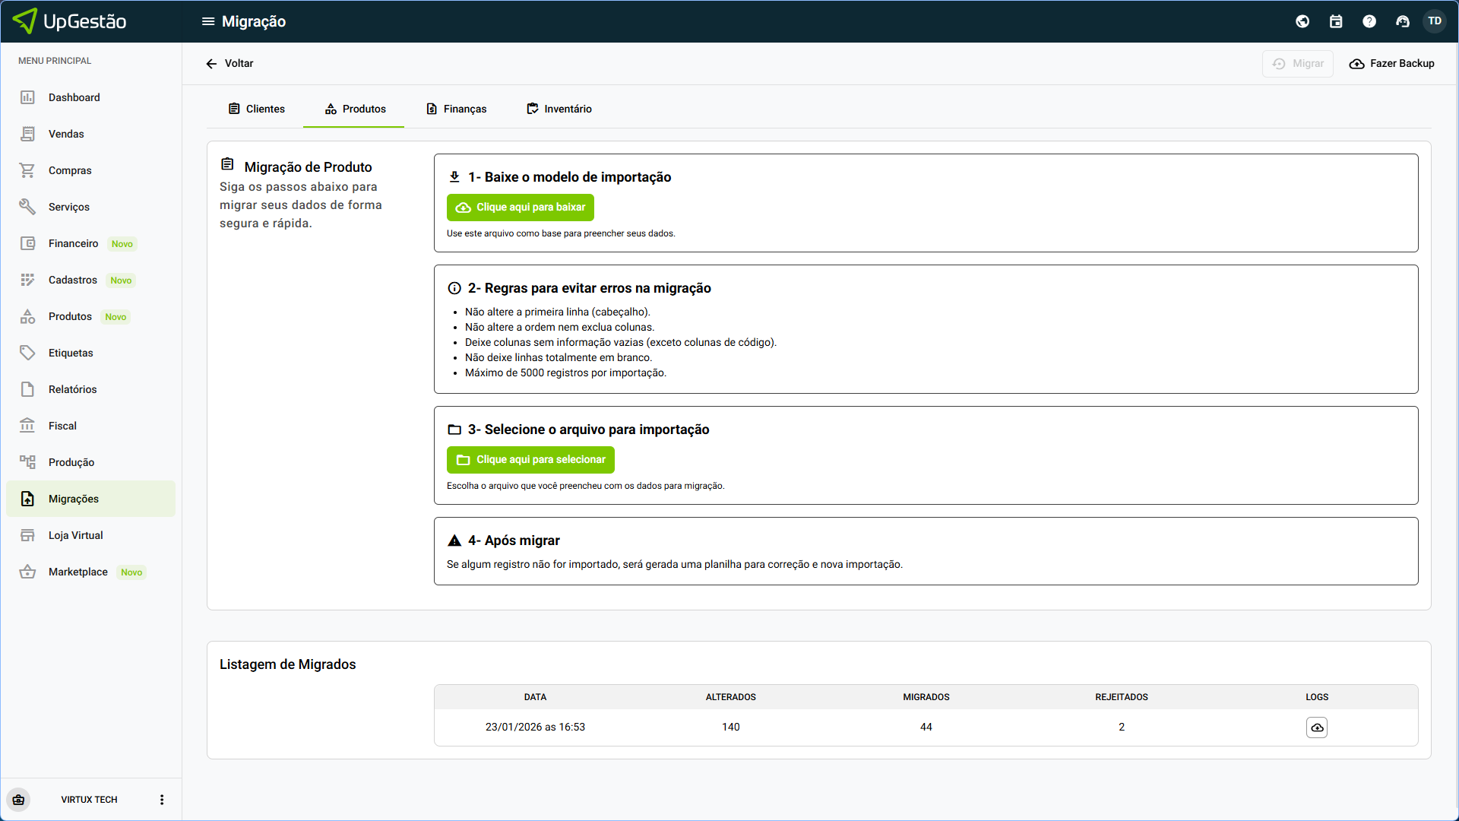
Task: Open Financeiro in the sidebar
Action: point(73,243)
